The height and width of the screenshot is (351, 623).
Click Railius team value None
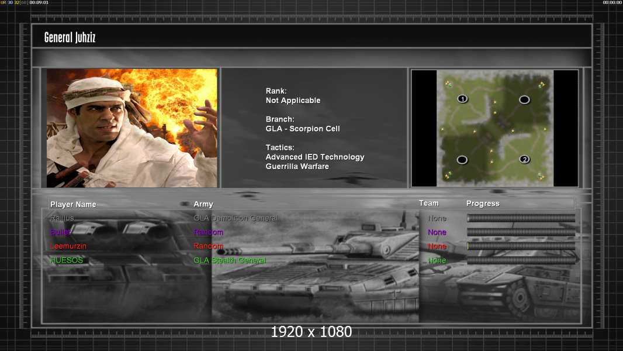(437, 218)
